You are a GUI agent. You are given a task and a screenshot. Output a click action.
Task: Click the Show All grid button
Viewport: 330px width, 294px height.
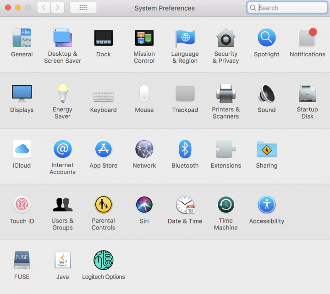[x=83, y=8]
